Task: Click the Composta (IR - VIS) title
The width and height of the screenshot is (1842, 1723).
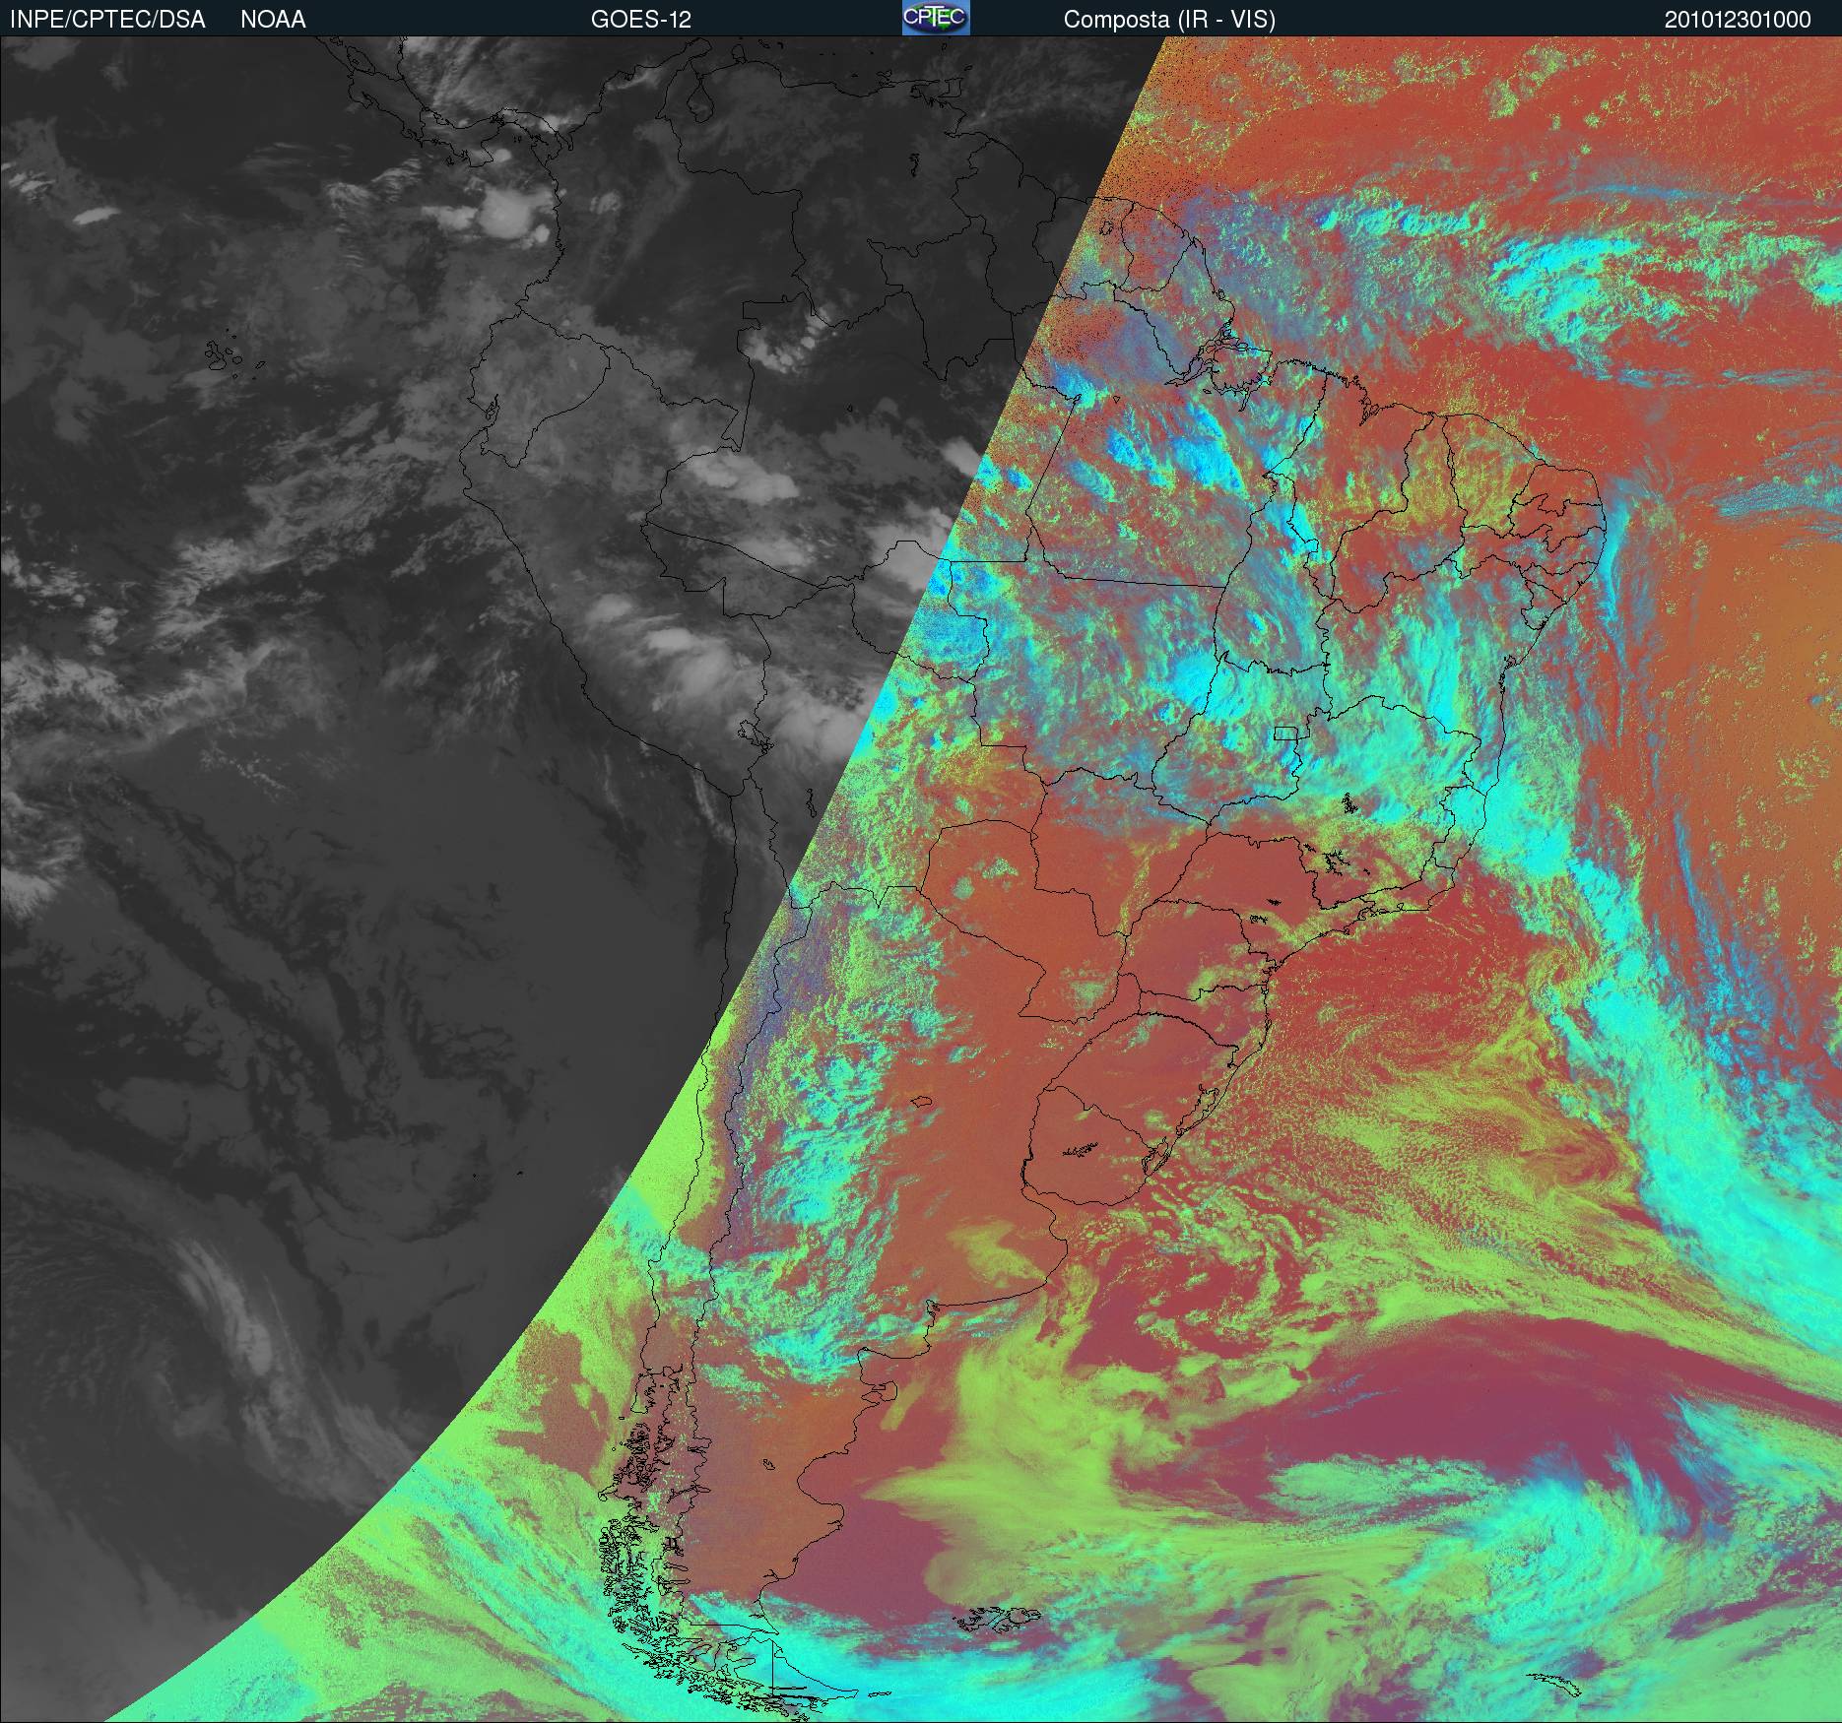Action: pyautogui.click(x=1169, y=20)
